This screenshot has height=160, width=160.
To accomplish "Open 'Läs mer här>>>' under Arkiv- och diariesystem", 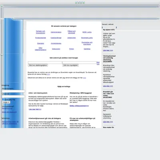I will [35, 109].
